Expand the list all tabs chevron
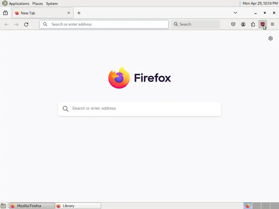279x209 pixels. pos(235,13)
